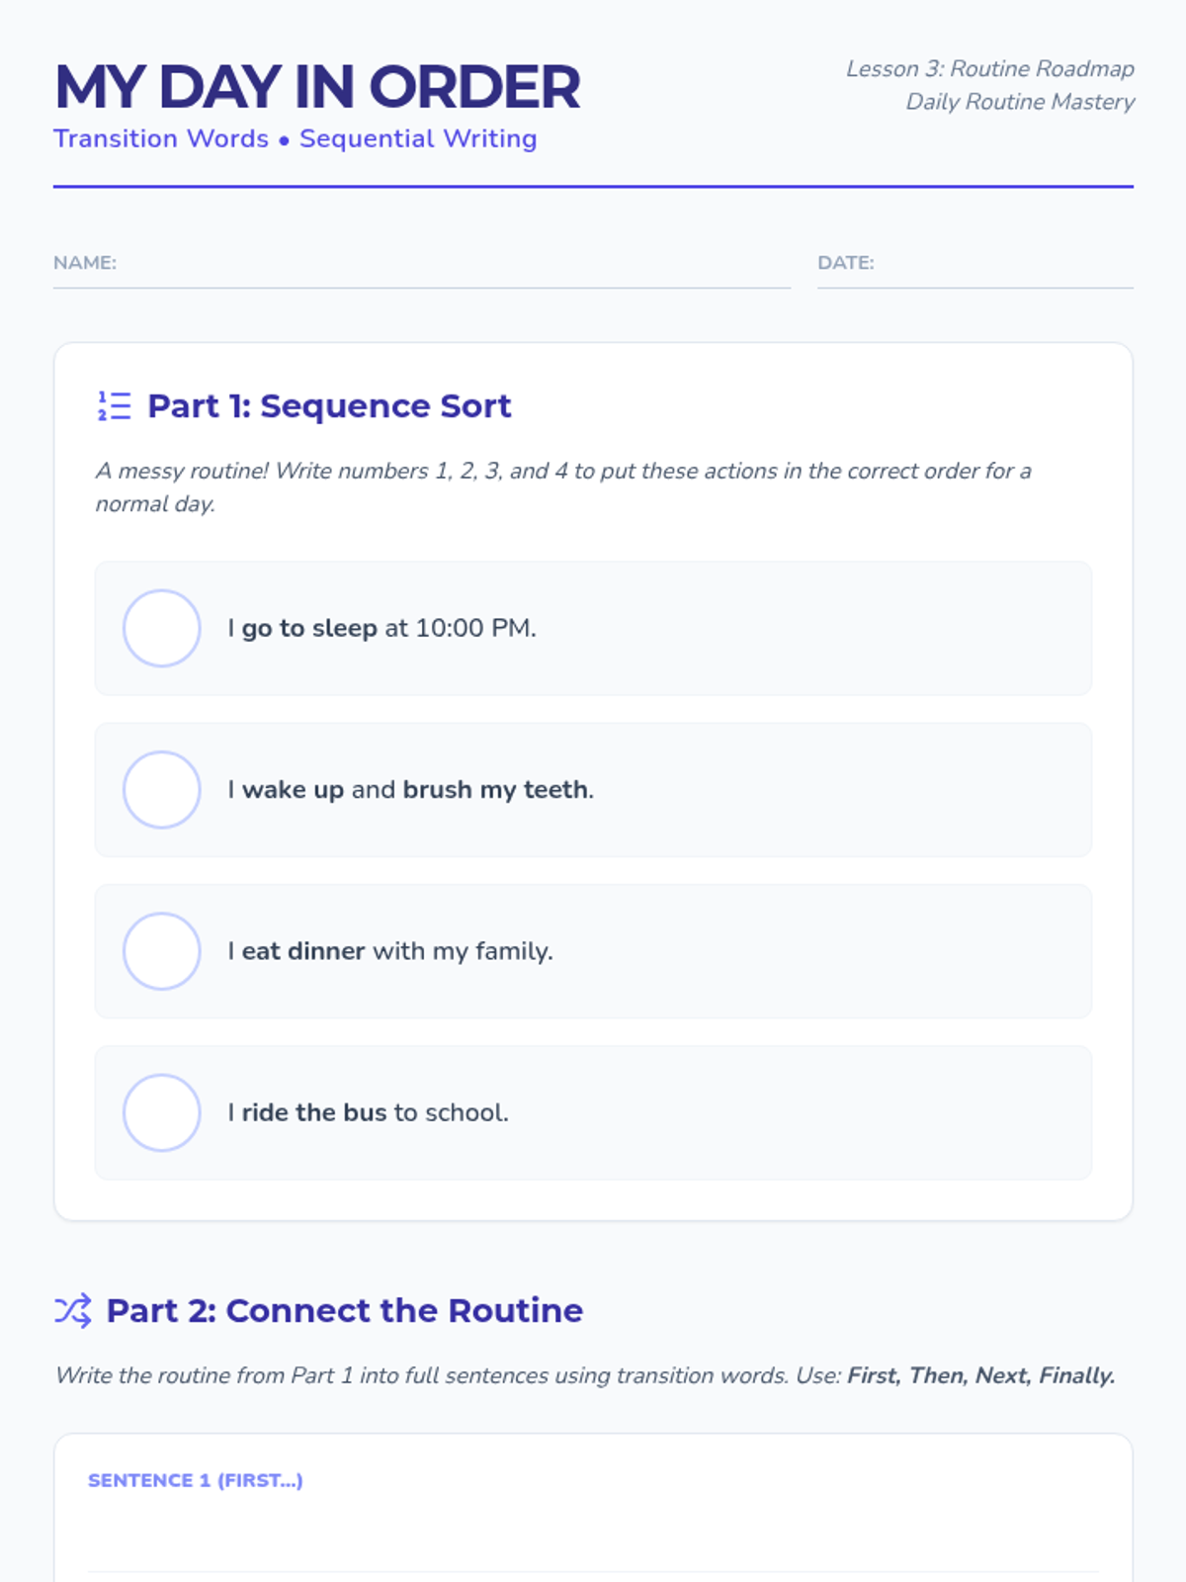Click the 'Lesson 3: Routine Roadmap' text
1186x1582 pixels.
point(989,68)
